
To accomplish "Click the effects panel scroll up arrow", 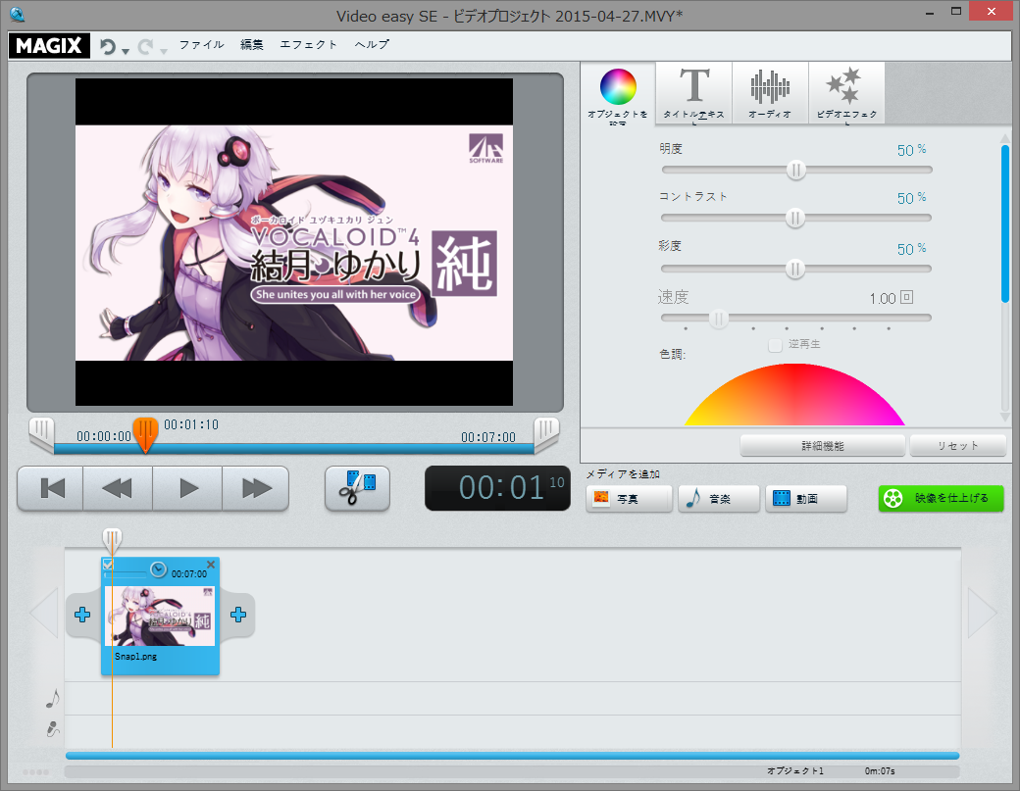I will (x=1005, y=138).
